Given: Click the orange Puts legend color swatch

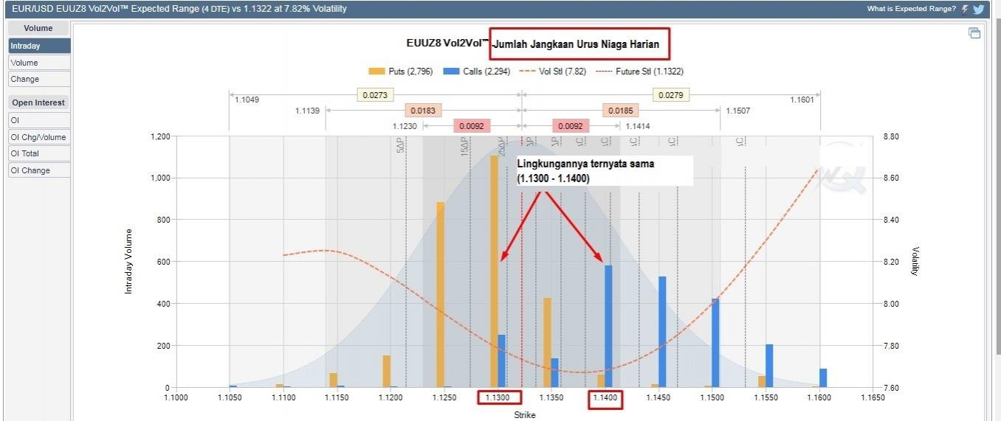Looking at the screenshot, I should click(376, 72).
